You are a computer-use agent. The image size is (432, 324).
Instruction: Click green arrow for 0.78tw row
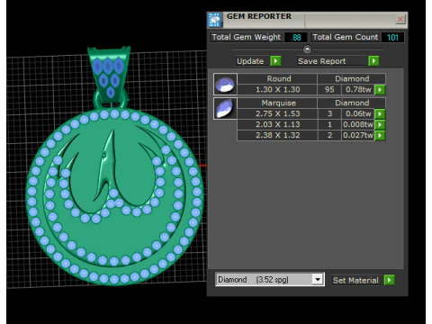tap(380, 90)
